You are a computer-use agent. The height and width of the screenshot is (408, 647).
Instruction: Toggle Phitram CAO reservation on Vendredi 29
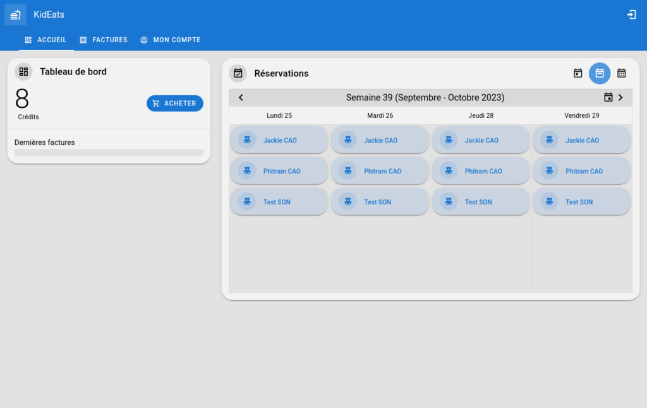point(582,171)
